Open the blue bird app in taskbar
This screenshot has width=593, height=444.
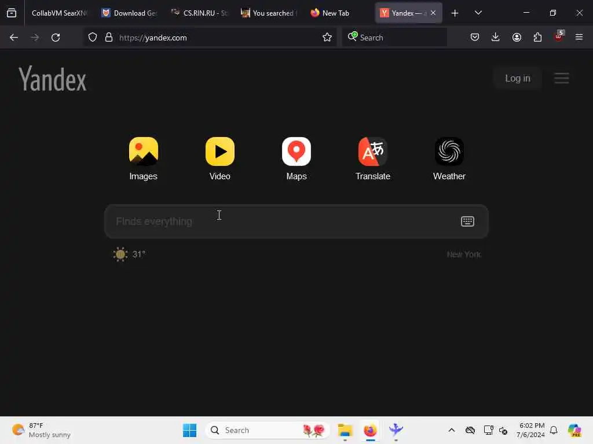click(x=396, y=430)
